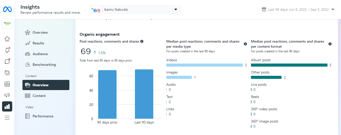Open the Content table page

point(39,96)
